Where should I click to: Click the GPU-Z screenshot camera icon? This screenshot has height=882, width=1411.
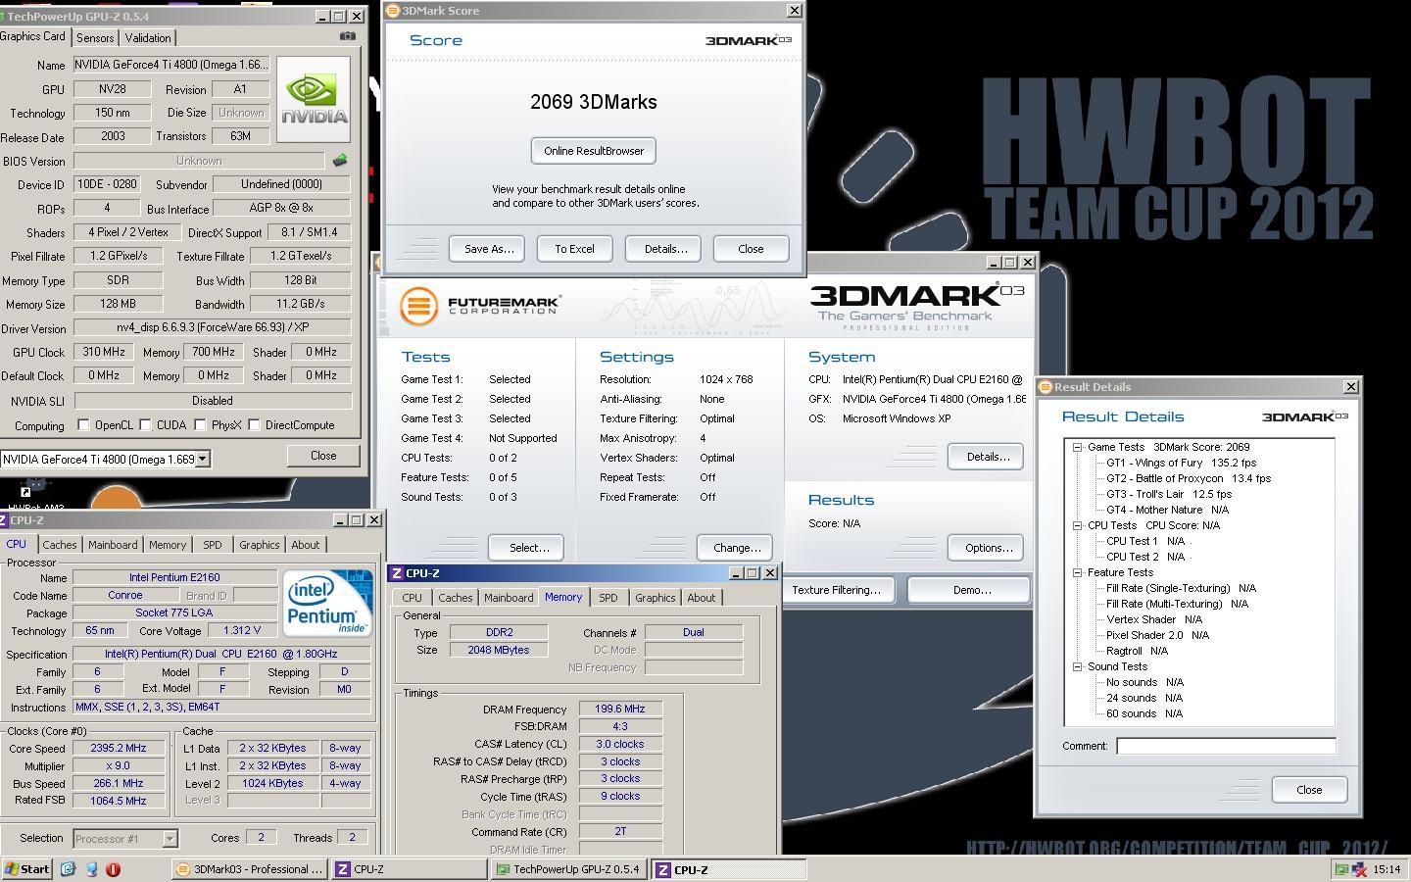click(x=347, y=36)
